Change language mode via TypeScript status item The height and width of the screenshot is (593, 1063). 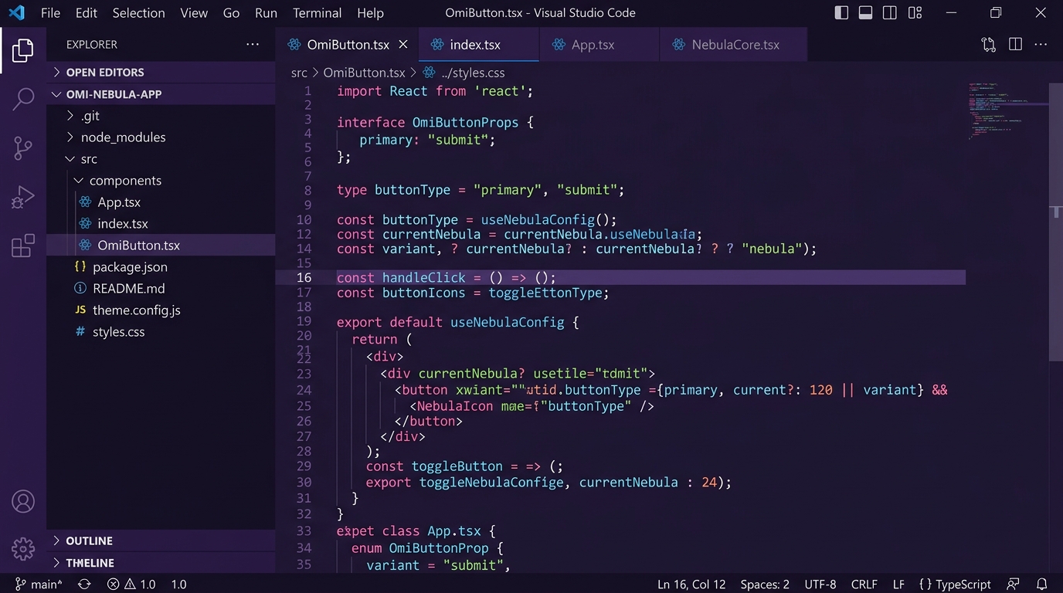click(x=955, y=585)
